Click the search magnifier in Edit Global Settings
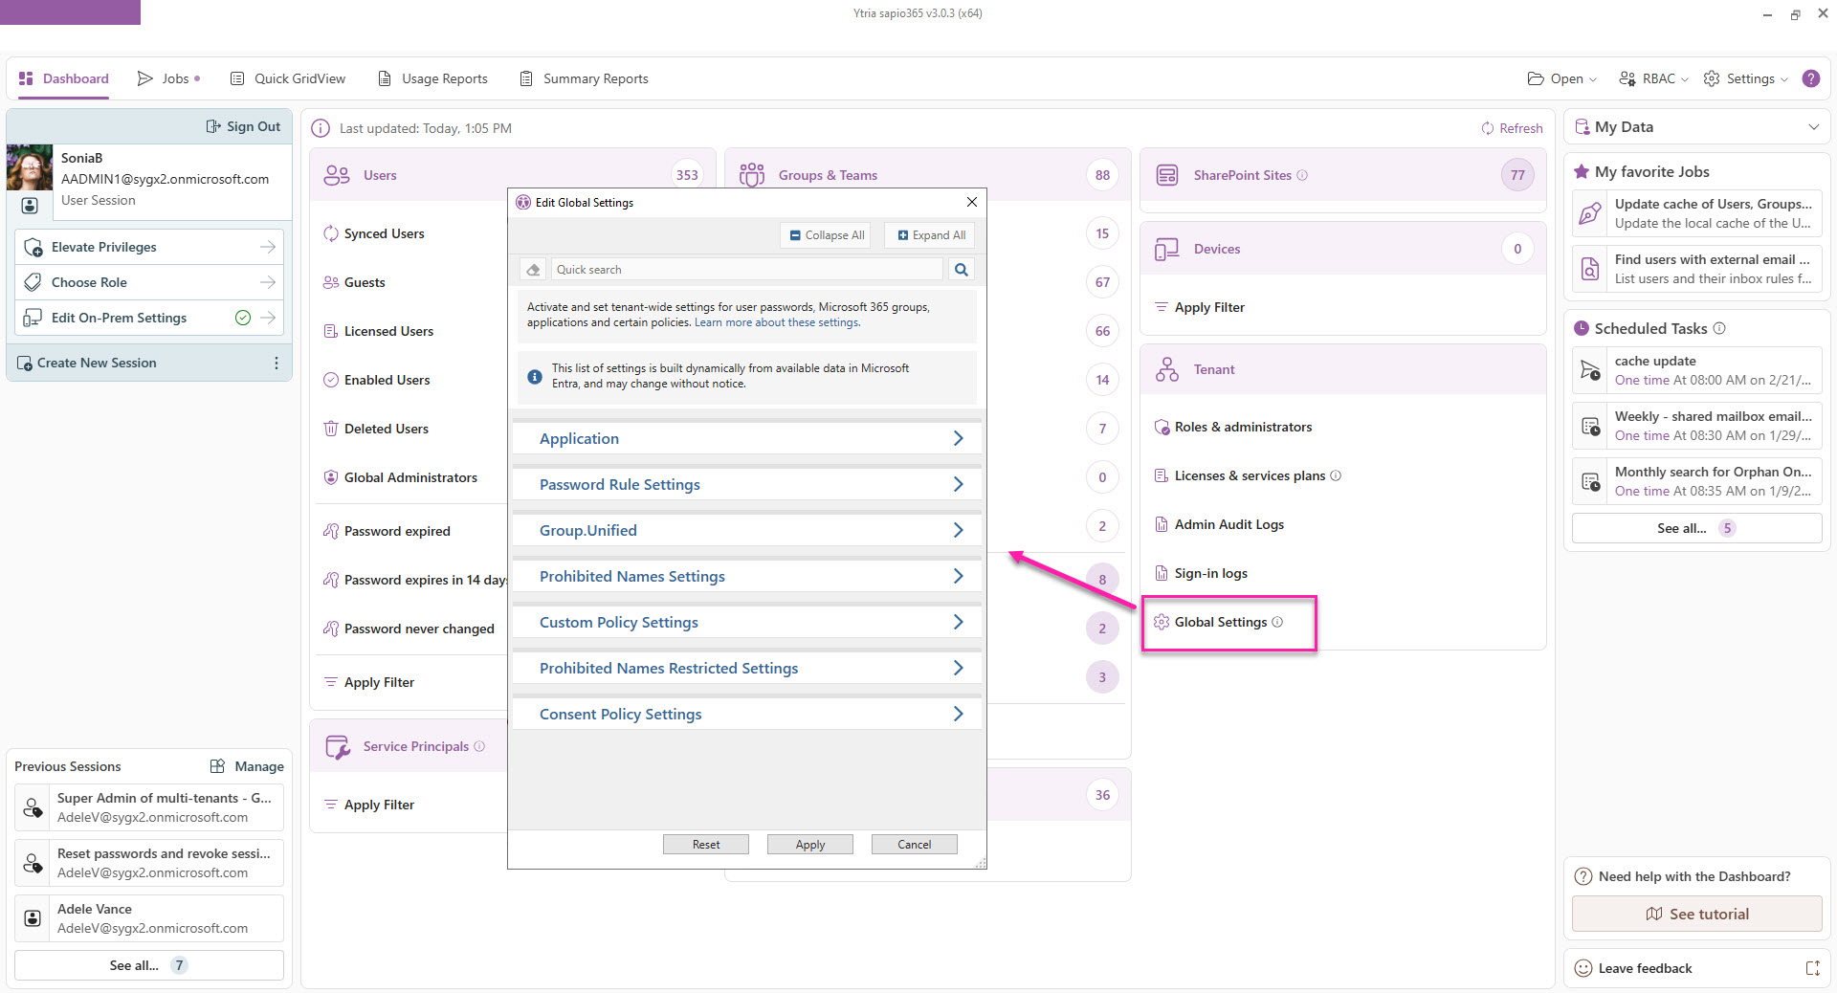The image size is (1837, 993). coord(962,269)
